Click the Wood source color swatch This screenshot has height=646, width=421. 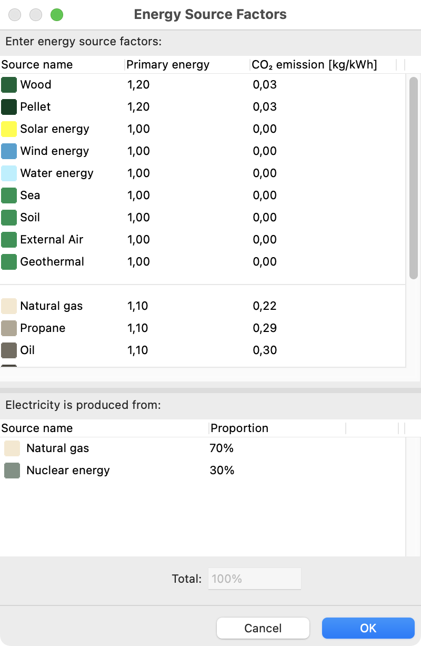click(9, 85)
